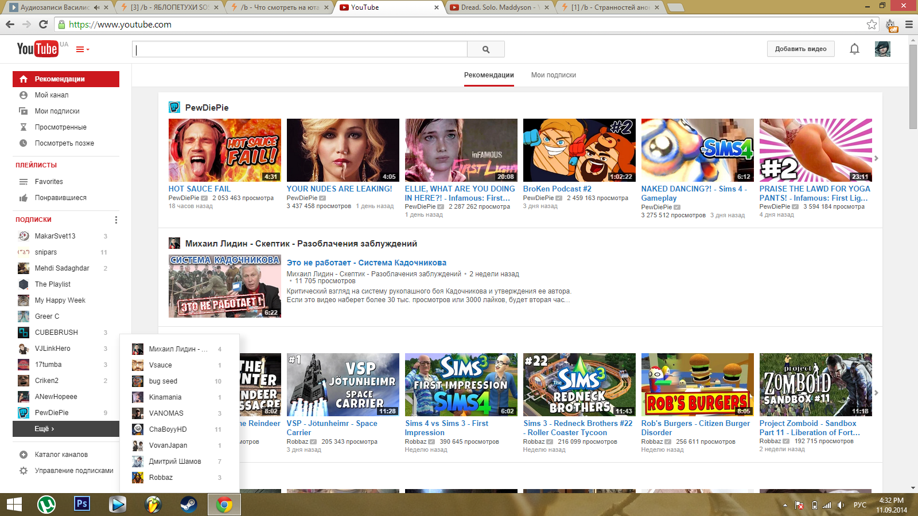Image resolution: width=918 pixels, height=516 pixels.
Task: Click the bookmark star in the address bar
Action: coord(872,24)
